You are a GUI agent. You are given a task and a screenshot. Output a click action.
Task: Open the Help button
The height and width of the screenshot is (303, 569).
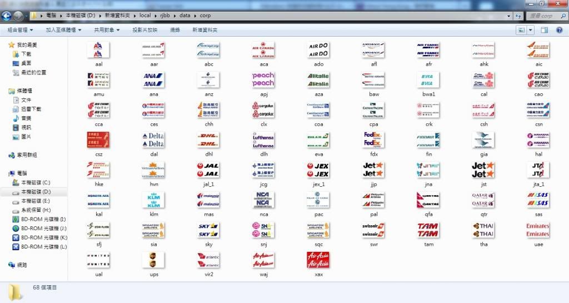[x=559, y=30]
